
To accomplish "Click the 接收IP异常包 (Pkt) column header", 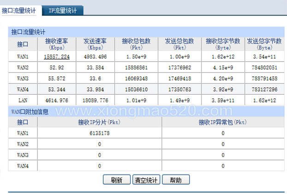I will tap(223, 122).
